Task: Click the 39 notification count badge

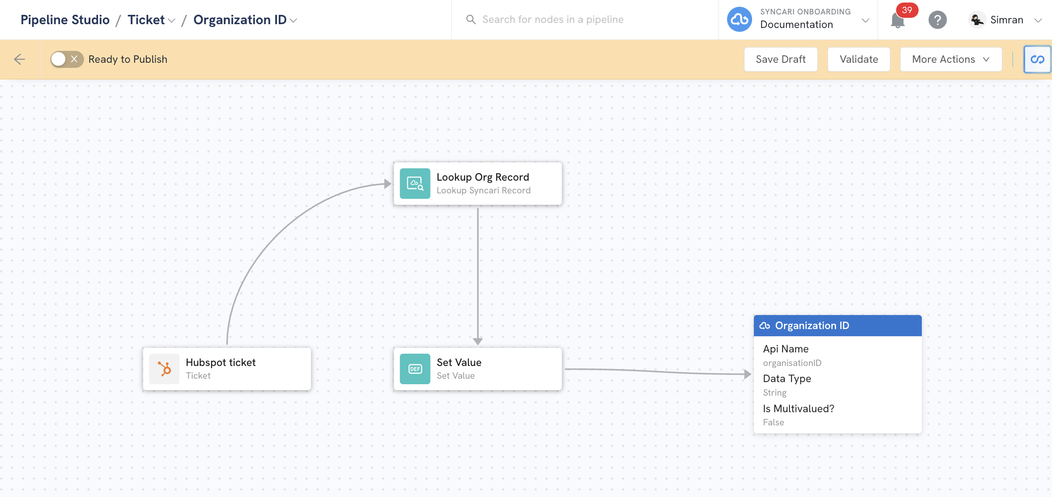Action: click(907, 10)
